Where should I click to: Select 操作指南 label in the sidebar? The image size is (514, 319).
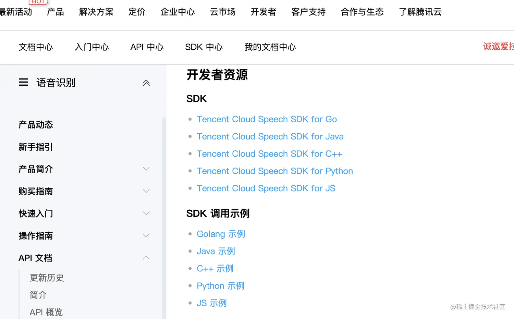(x=36, y=236)
